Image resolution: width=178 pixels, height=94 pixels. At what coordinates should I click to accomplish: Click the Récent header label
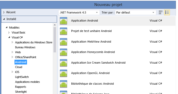[x=11, y=12]
